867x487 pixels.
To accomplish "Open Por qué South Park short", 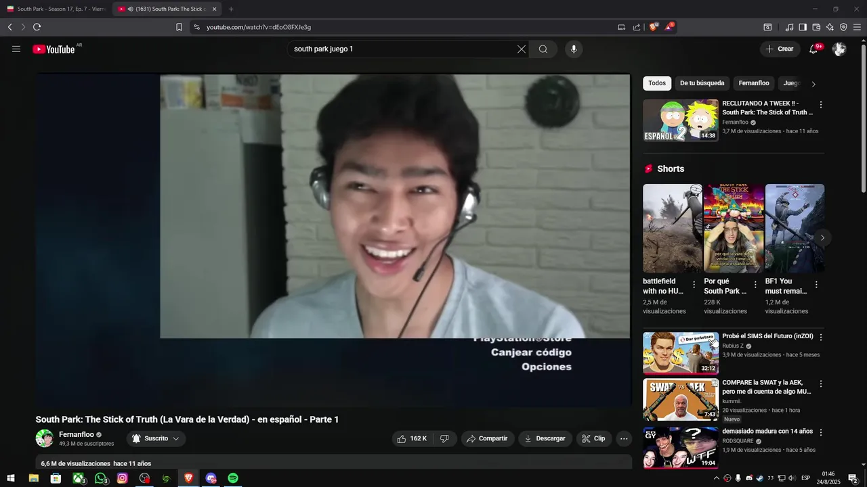I will 734,228.
